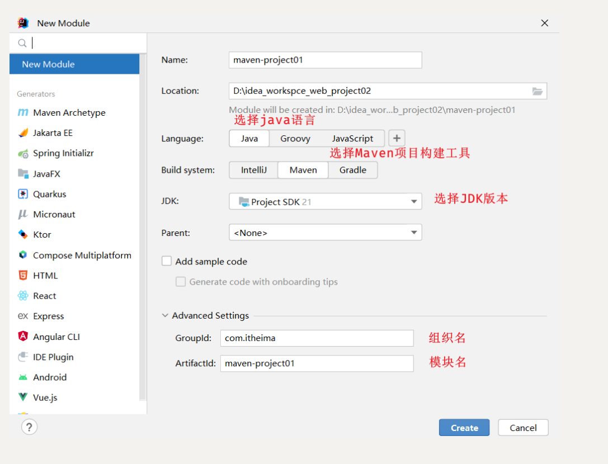Image resolution: width=608 pixels, height=464 pixels.
Task: Collapse the Advanced Settings section
Action: pyautogui.click(x=166, y=316)
